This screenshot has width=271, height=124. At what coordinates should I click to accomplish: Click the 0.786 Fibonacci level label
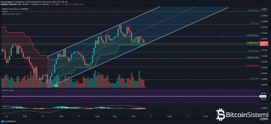252,35
